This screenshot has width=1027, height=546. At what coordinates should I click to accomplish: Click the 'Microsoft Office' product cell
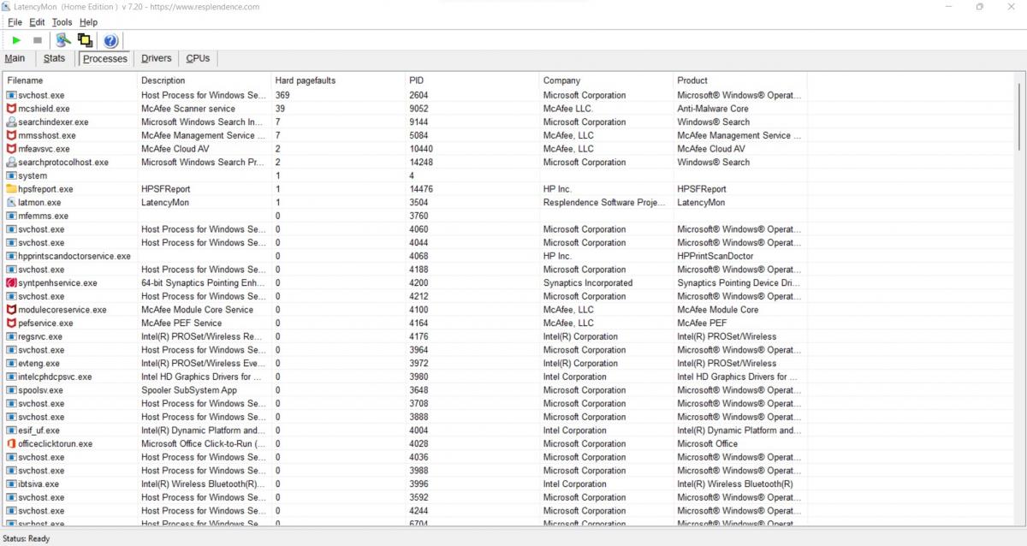707,444
